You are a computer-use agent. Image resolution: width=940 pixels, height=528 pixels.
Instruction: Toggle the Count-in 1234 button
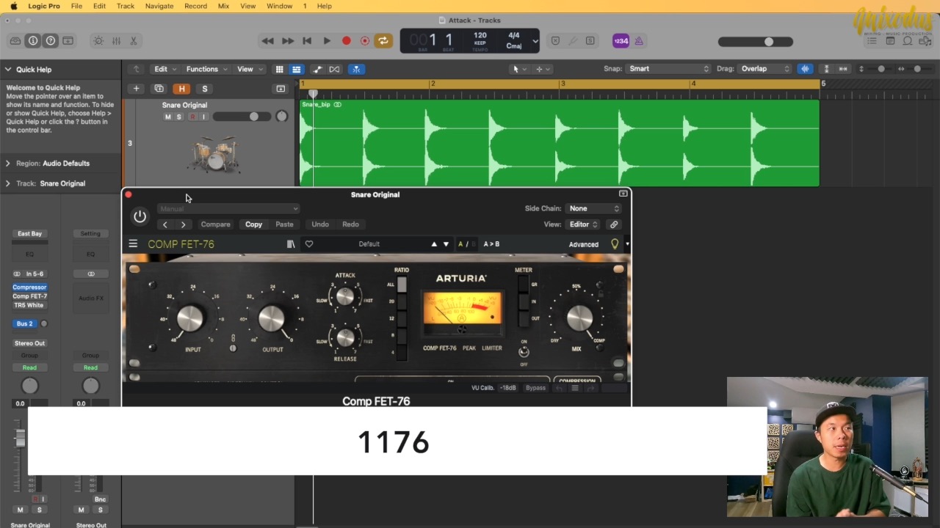(x=621, y=41)
